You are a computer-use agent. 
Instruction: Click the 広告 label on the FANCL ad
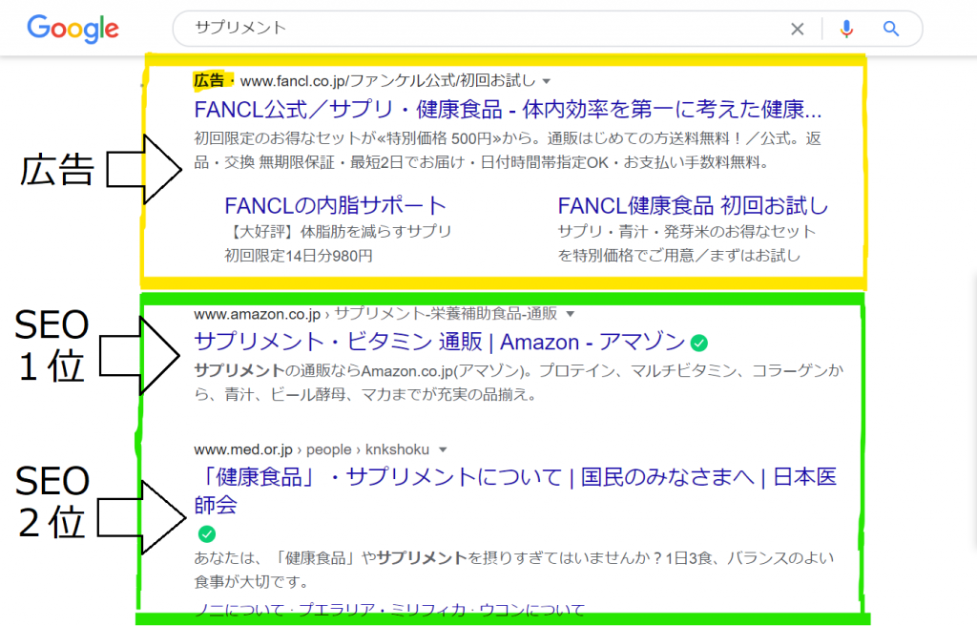pos(209,80)
